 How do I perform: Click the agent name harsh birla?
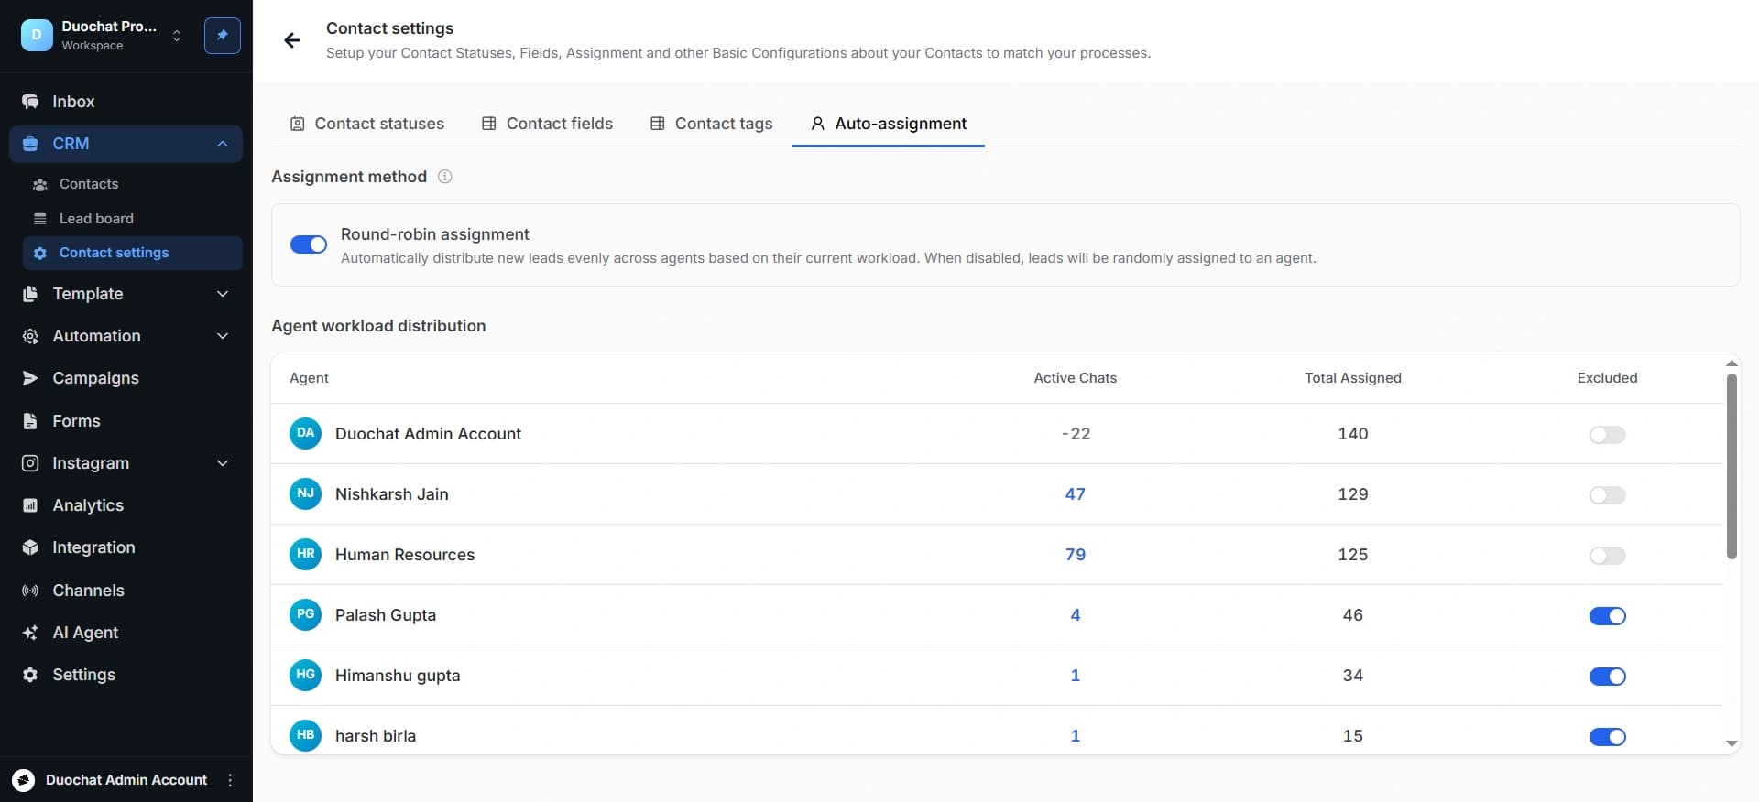[376, 736]
